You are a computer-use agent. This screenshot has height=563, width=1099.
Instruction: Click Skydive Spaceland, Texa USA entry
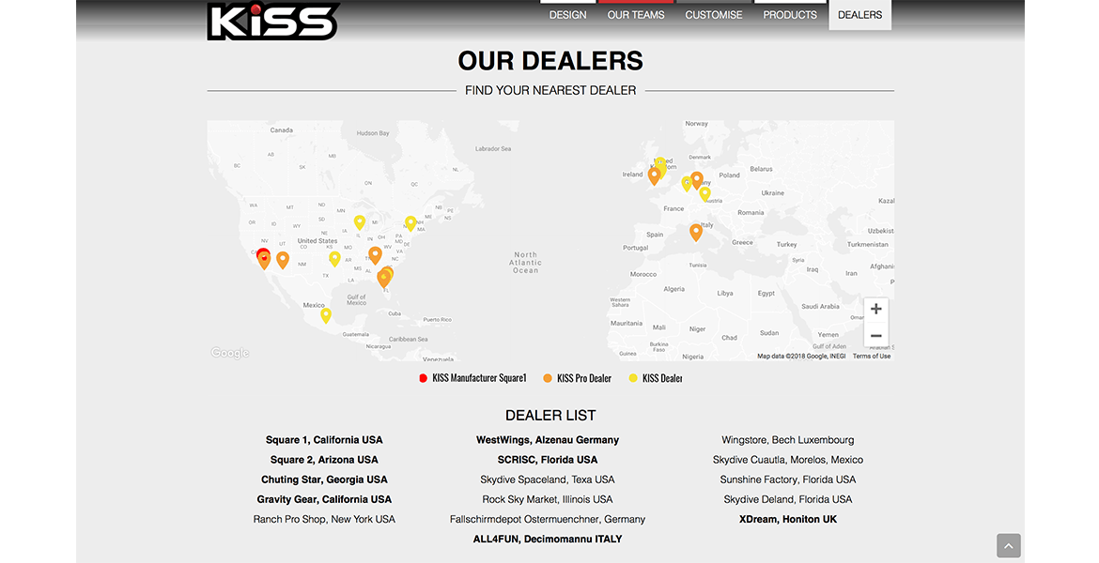pyautogui.click(x=548, y=479)
